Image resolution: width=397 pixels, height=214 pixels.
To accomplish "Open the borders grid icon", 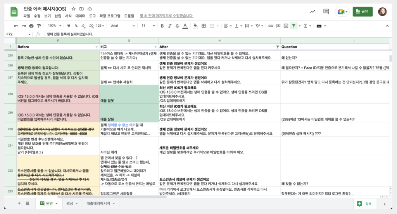I will tap(204, 26).
